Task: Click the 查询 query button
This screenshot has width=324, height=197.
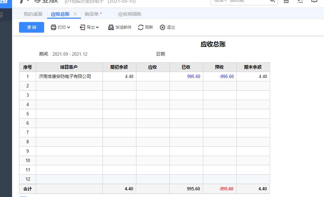Action: click(x=31, y=27)
